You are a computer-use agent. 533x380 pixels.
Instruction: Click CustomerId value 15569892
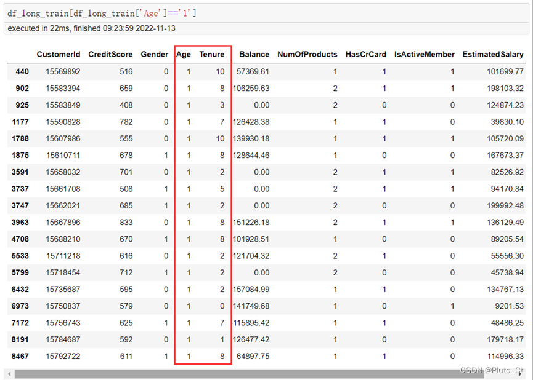(x=63, y=71)
